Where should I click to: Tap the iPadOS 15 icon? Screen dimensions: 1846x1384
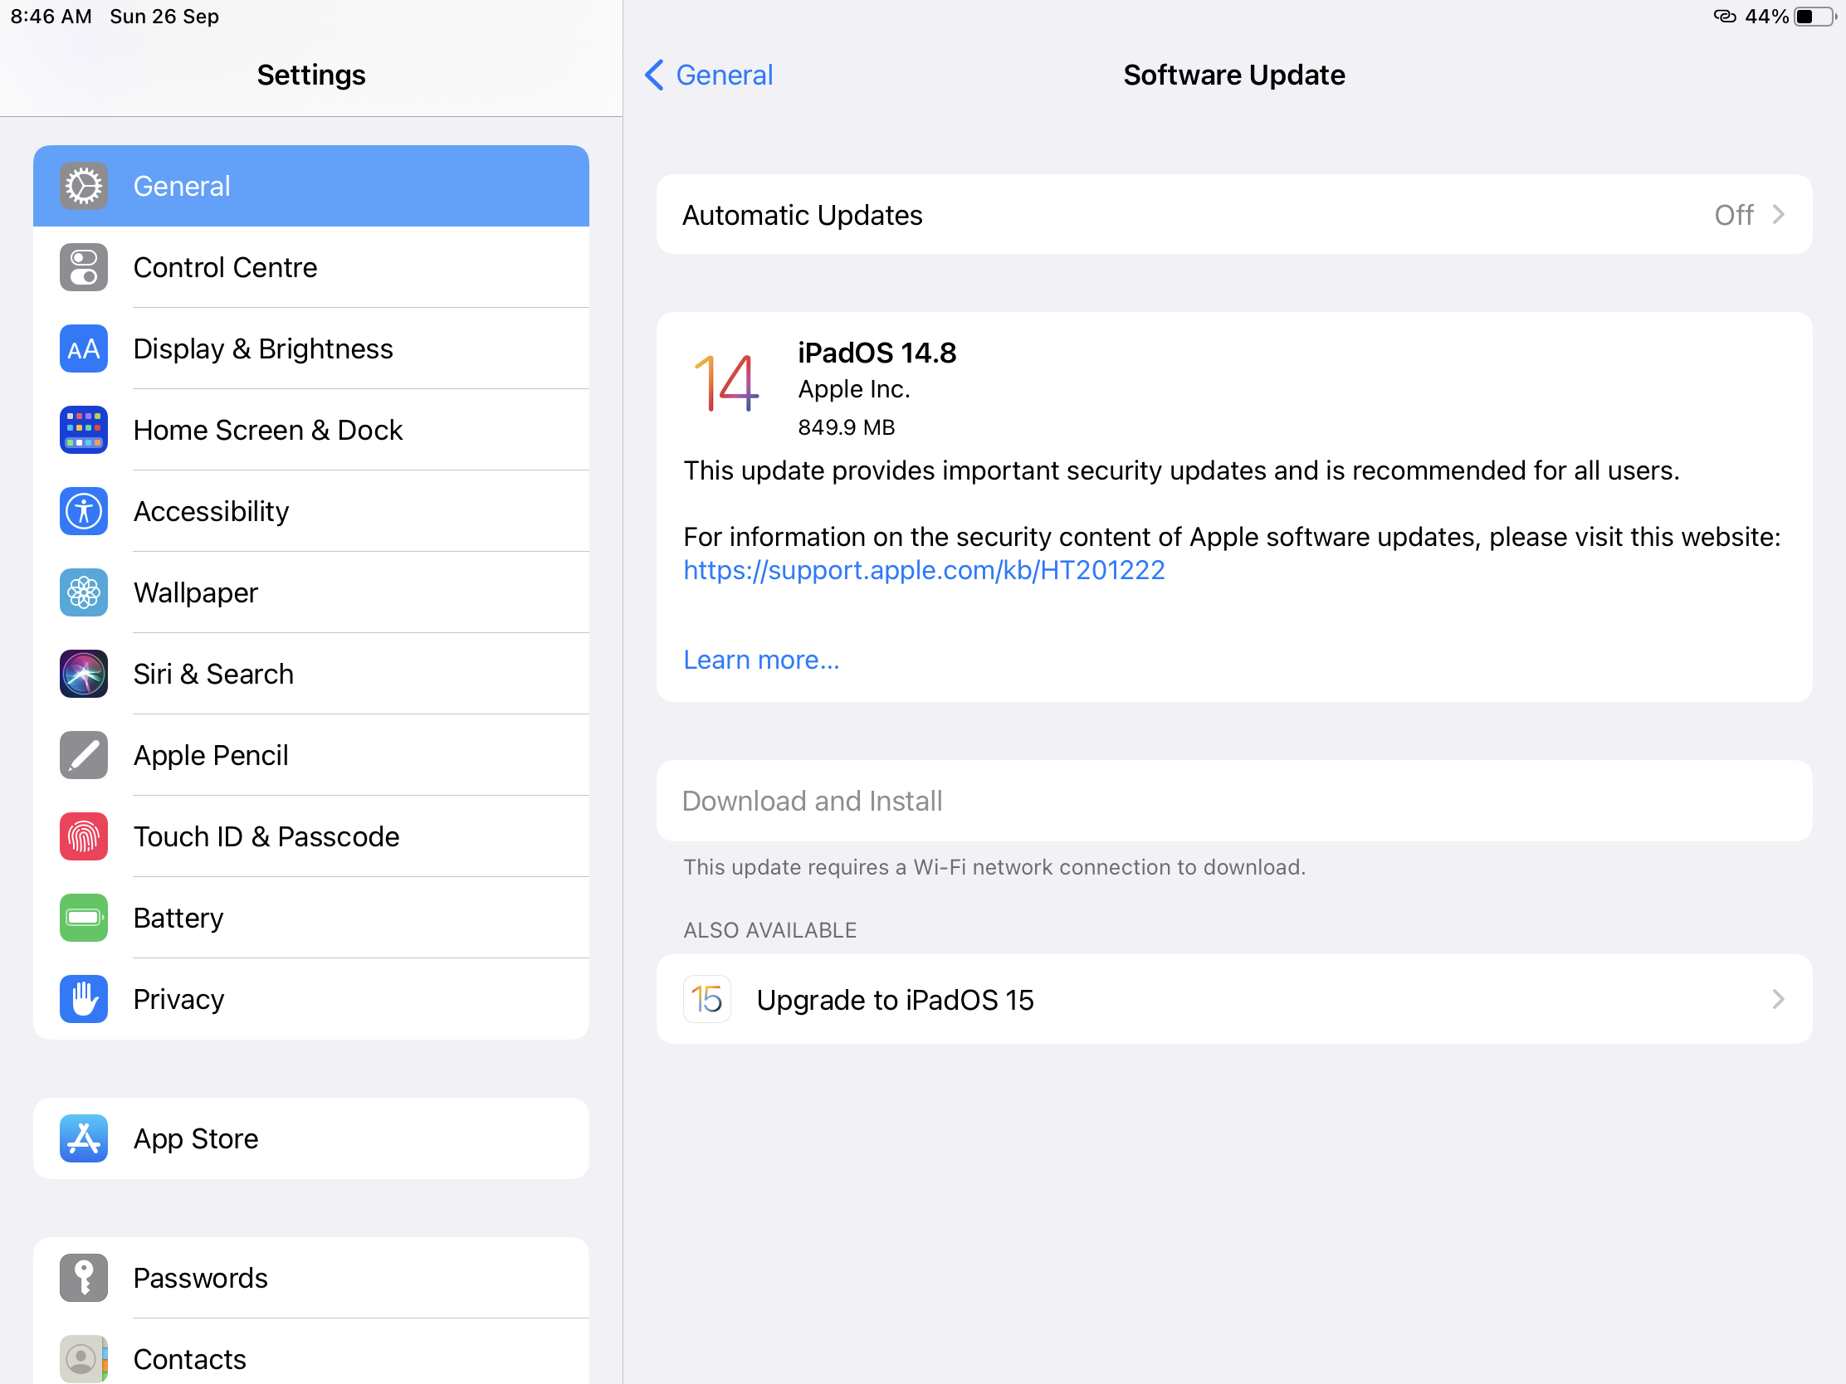click(707, 999)
